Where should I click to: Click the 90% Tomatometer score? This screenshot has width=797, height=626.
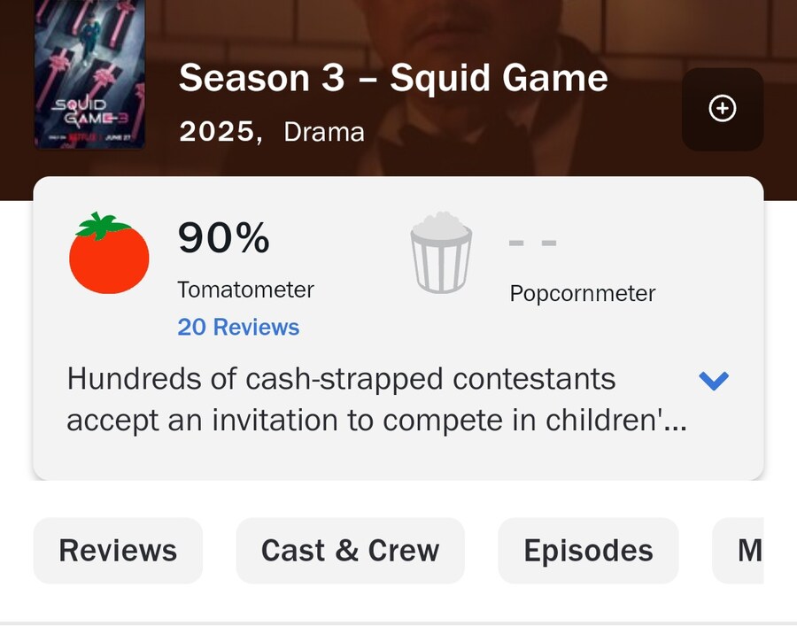point(224,237)
